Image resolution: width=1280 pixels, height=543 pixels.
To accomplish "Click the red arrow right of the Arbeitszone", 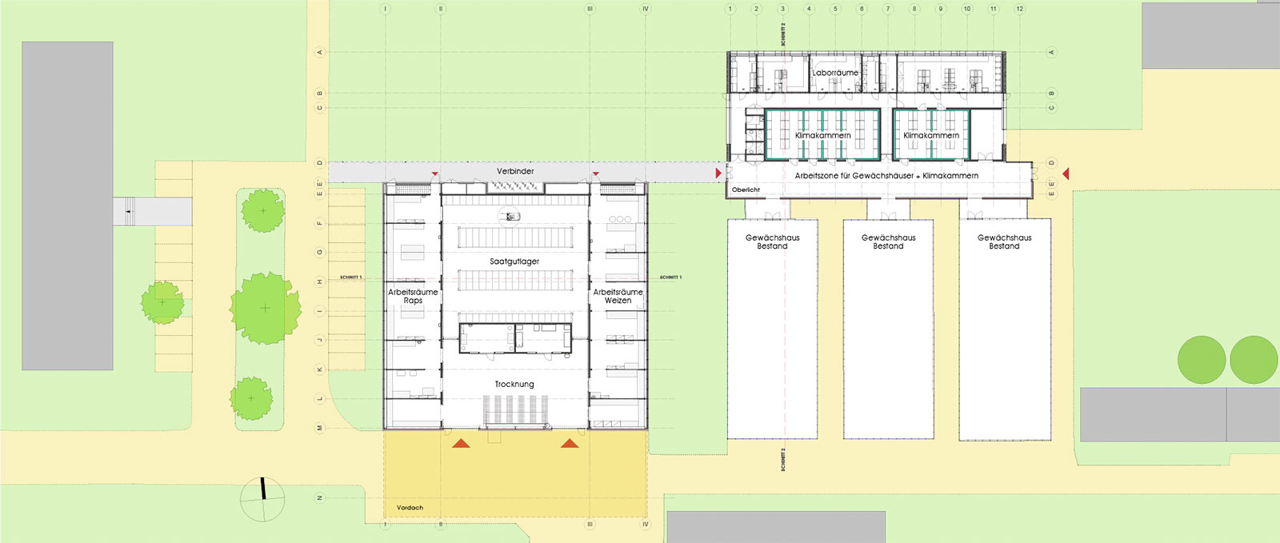I will [x=1065, y=174].
